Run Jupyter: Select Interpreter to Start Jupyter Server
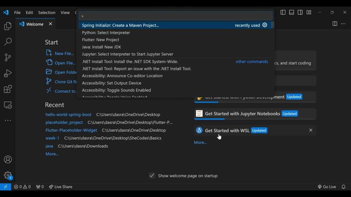This screenshot has width=351, height=197. click(175, 54)
